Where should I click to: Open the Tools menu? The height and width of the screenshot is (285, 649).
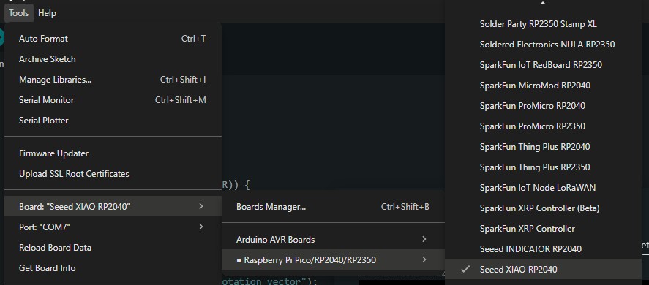(x=18, y=13)
